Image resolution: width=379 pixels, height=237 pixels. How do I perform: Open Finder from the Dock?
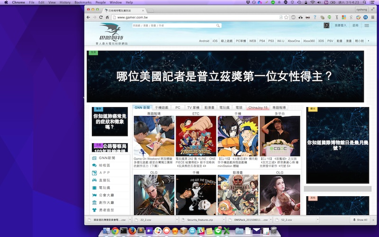(x=106, y=231)
